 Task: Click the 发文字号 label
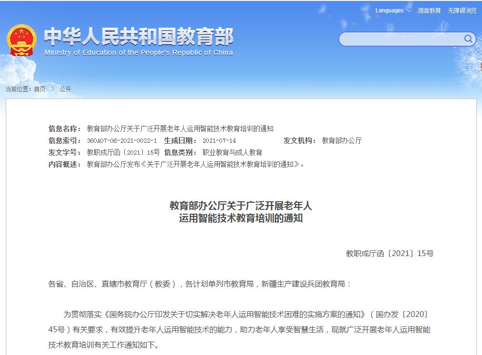(65, 152)
